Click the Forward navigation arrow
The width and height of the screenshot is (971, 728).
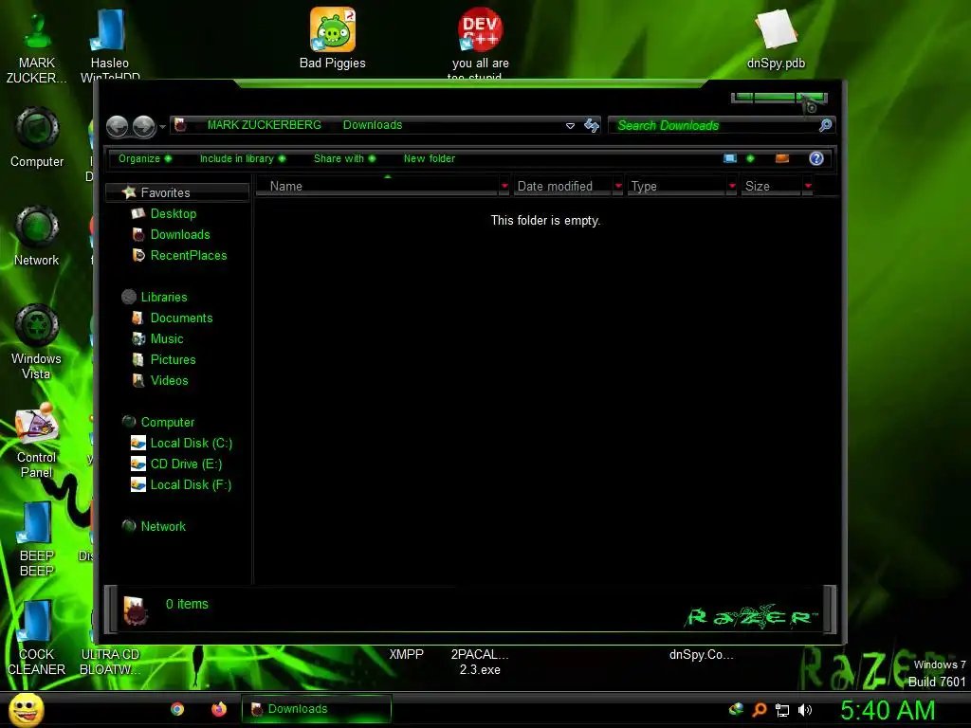(x=144, y=126)
